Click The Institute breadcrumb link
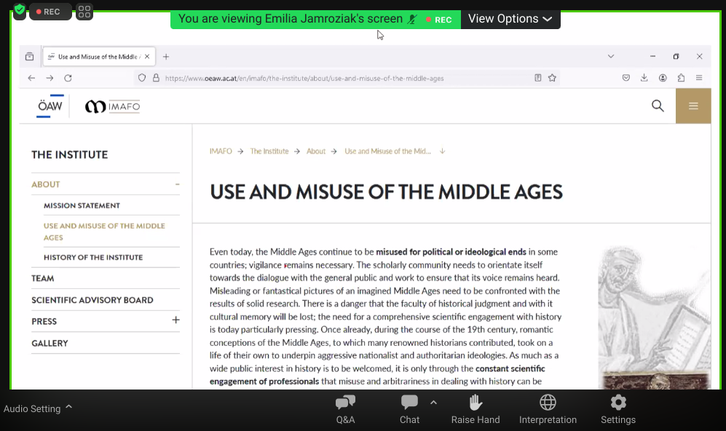This screenshot has width=726, height=431. click(269, 151)
